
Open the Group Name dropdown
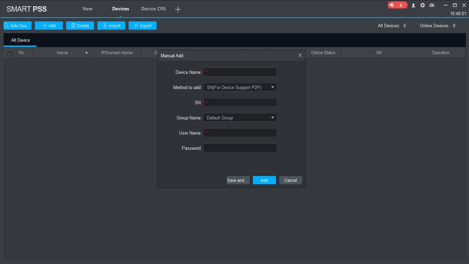(240, 118)
